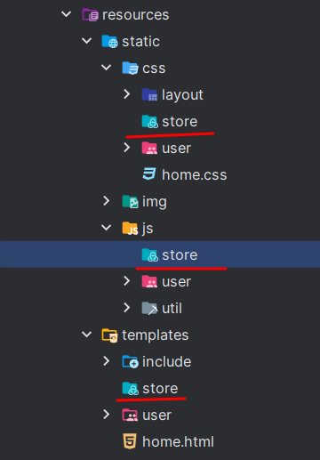The height and width of the screenshot is (460, 320).
Task: Select the static label
Action: pyautogui.click(x=141, y=41)
